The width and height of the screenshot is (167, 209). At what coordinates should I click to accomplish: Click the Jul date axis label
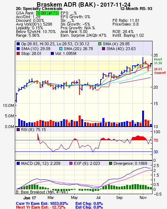click(x=98, y=197)
